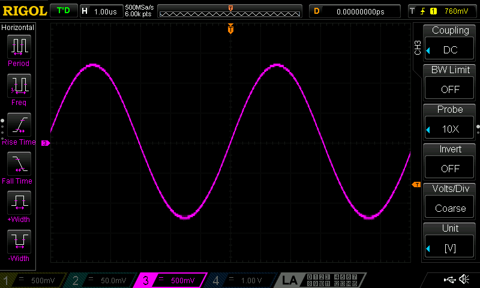This screenshot has height=288, width=480.
Task: Select the Freq measurement icon
Action: click(x=19, y=85)
